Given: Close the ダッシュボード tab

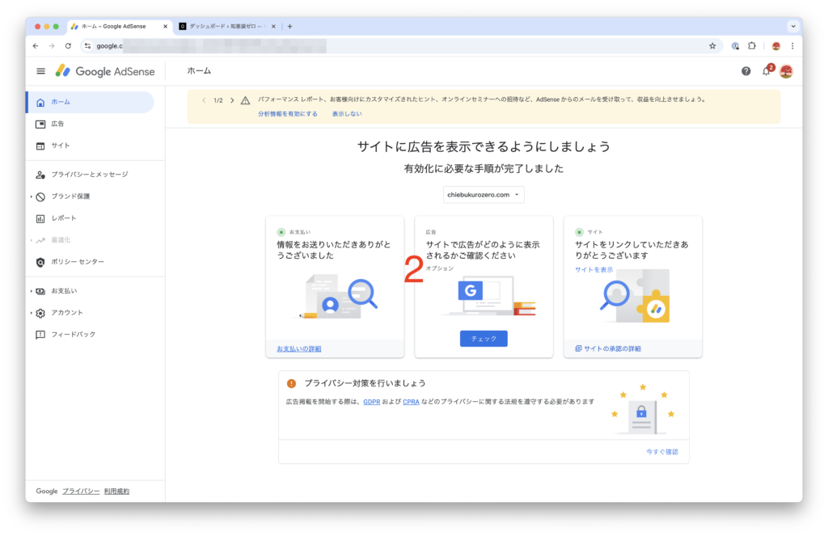Looking at the screenshot, I should tap(273, 27).
